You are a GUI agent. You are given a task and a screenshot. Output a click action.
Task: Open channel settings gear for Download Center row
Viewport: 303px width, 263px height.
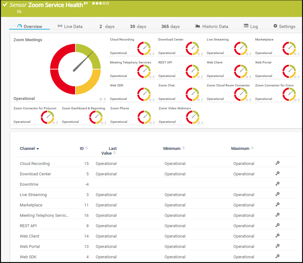(278, 173)
